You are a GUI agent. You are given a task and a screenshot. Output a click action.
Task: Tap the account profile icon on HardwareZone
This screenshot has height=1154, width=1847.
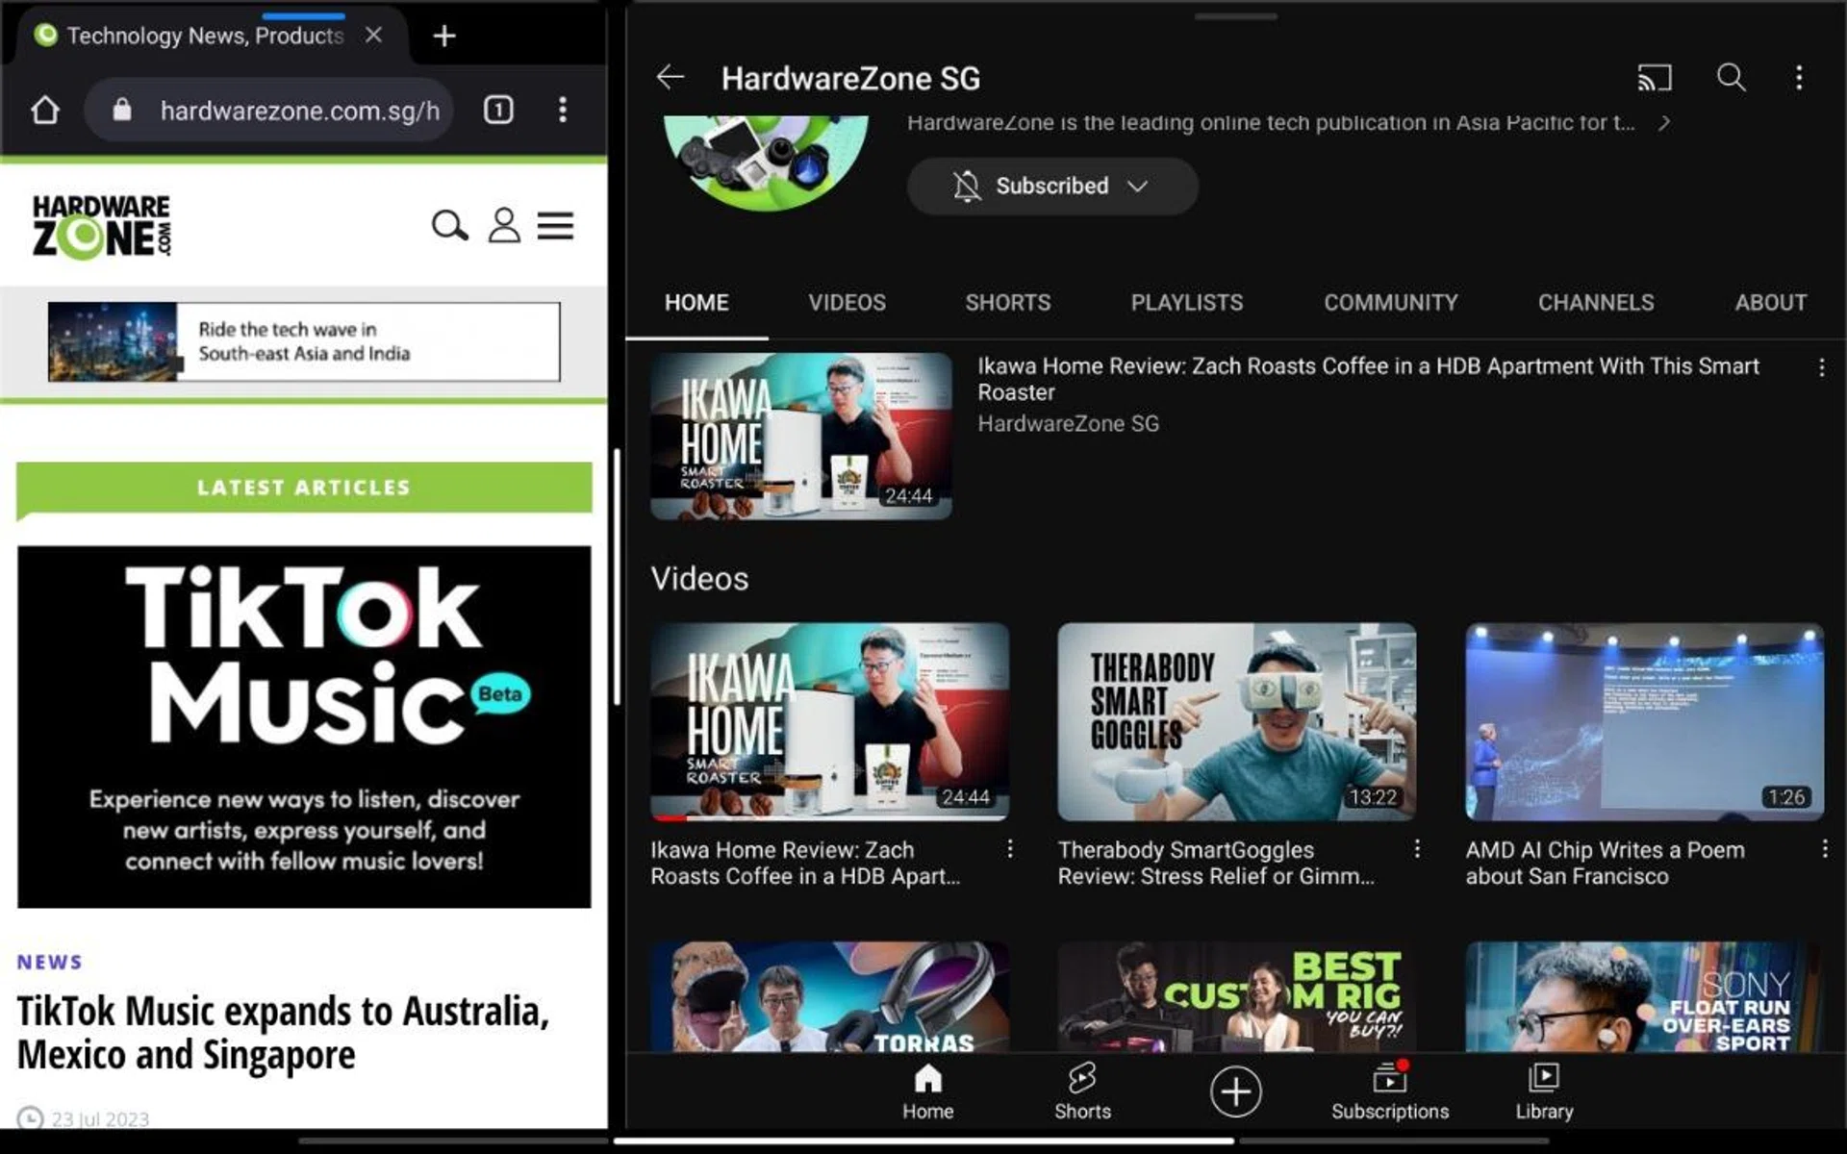(502, 227)
